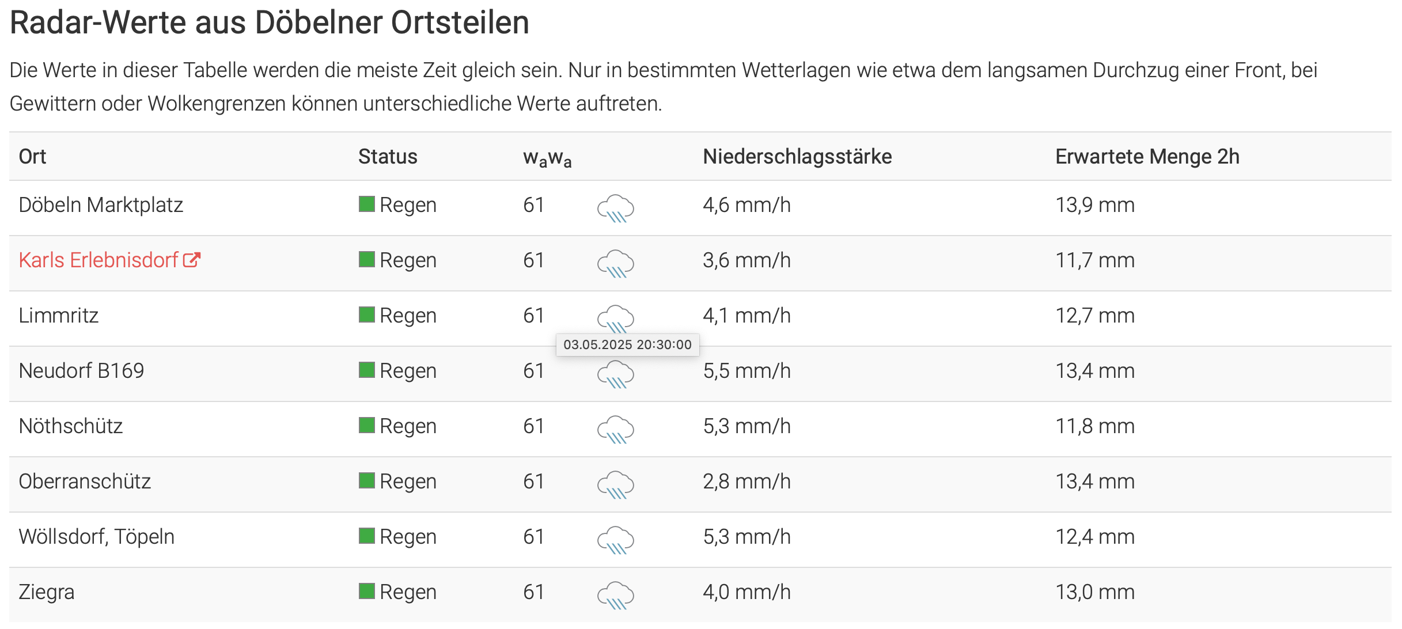The image size is (1402, 629).
Task: Open the Karls Erlebnisdorf link
Action: 98,260
